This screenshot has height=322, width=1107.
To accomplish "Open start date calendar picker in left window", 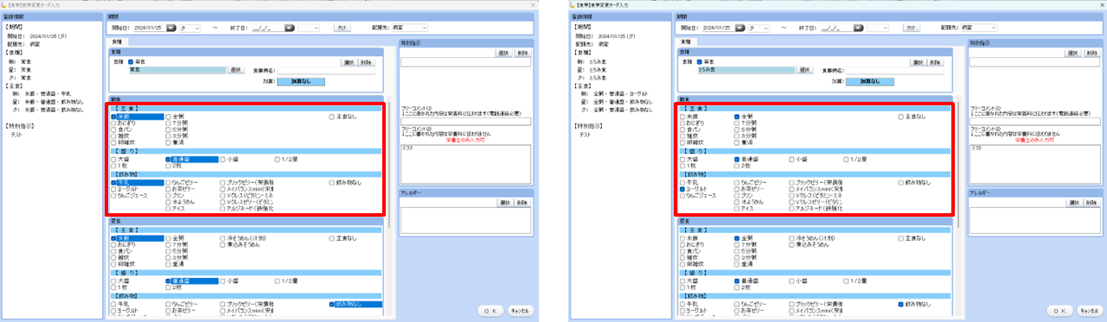I will pos(170,28).
